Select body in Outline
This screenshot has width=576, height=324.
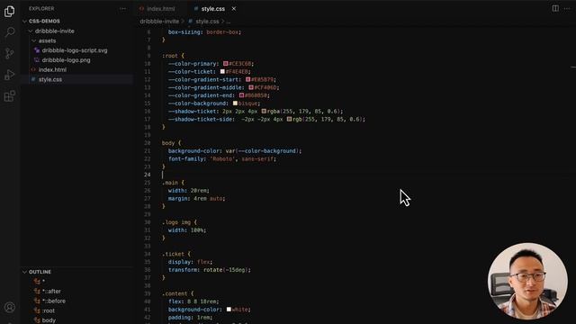coord(49,320)
